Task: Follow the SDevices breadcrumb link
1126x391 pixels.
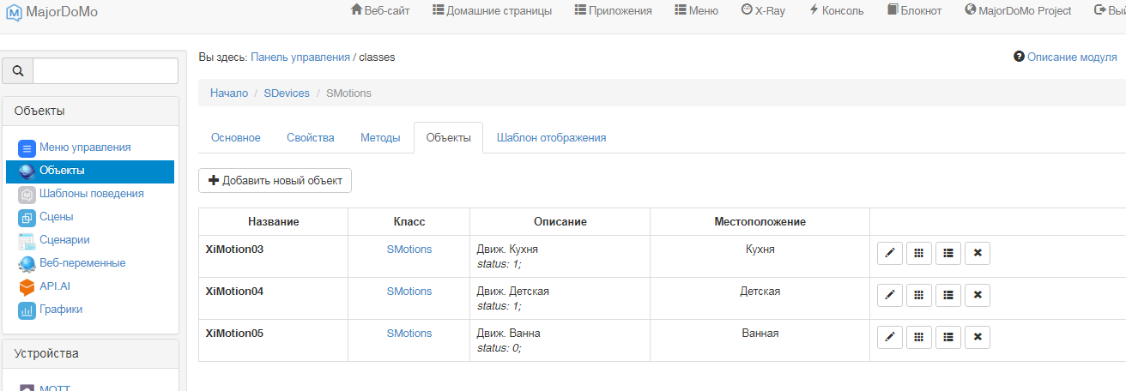Action: (287, 93)
